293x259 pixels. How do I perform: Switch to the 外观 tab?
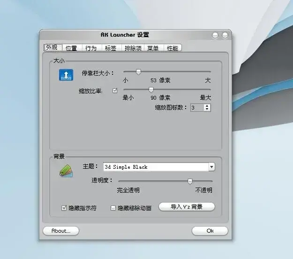(53, 47)
